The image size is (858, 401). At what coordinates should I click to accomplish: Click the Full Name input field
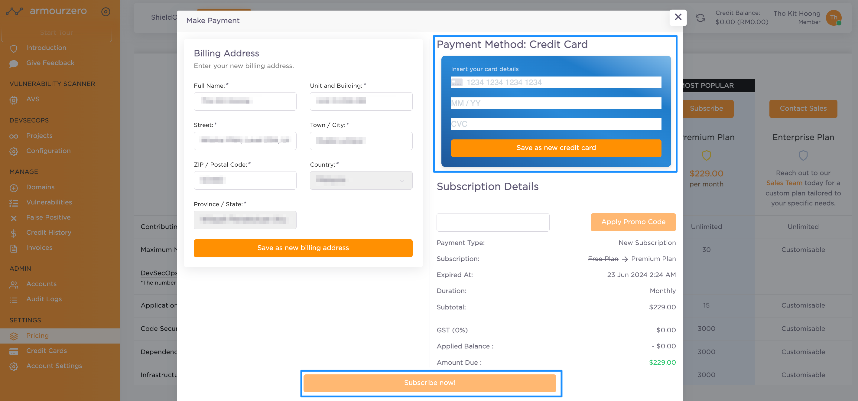tap(245, 101)
